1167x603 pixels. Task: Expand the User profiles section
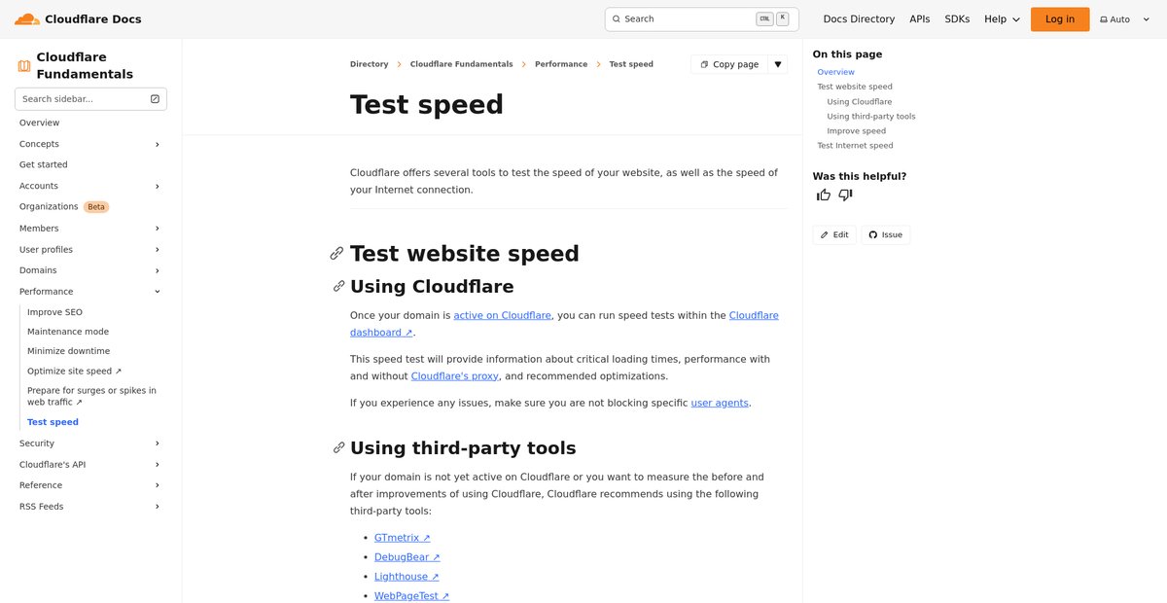[158, 250]
